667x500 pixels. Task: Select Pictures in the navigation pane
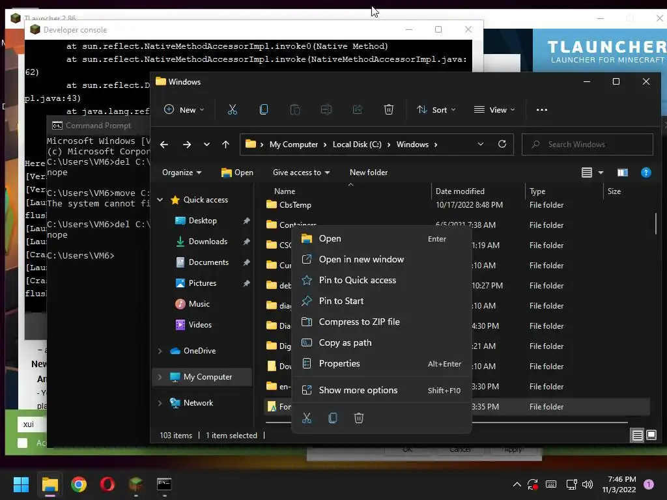point(202,283)
